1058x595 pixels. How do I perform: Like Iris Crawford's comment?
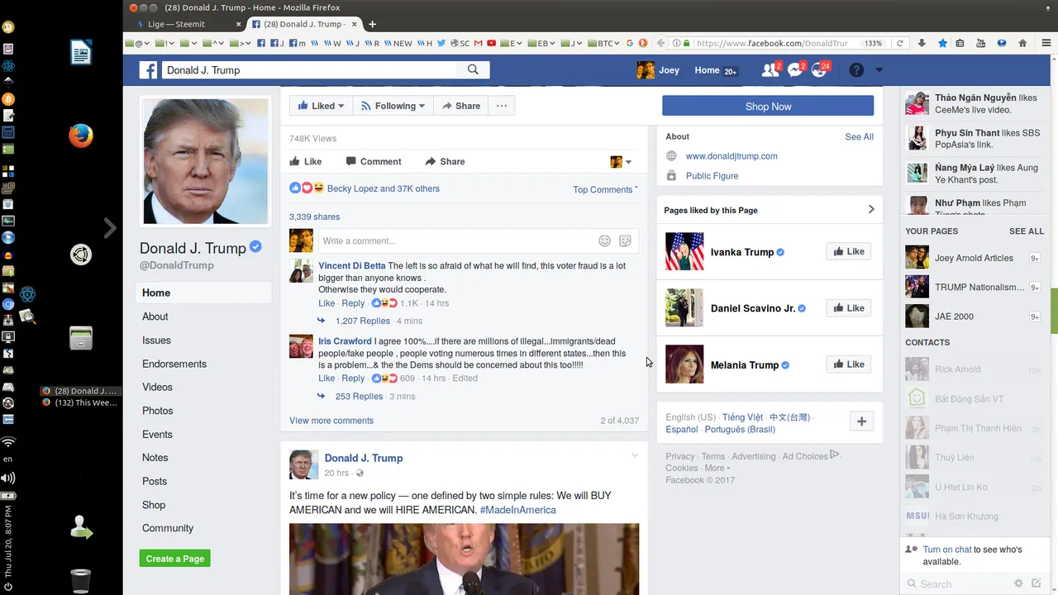click(x=326, y=378)
